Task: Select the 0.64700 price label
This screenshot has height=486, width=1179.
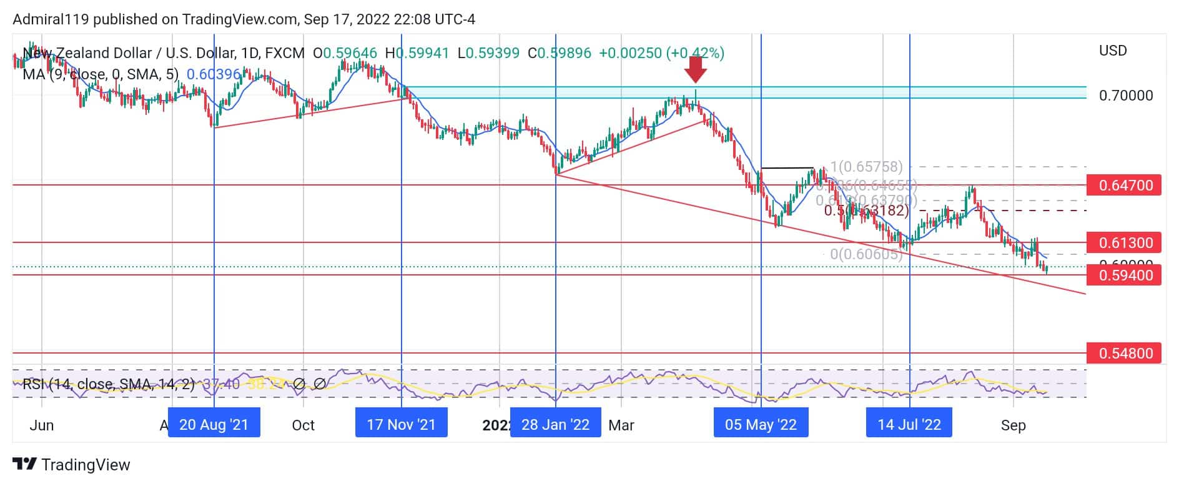Action: click(1124, 186)
